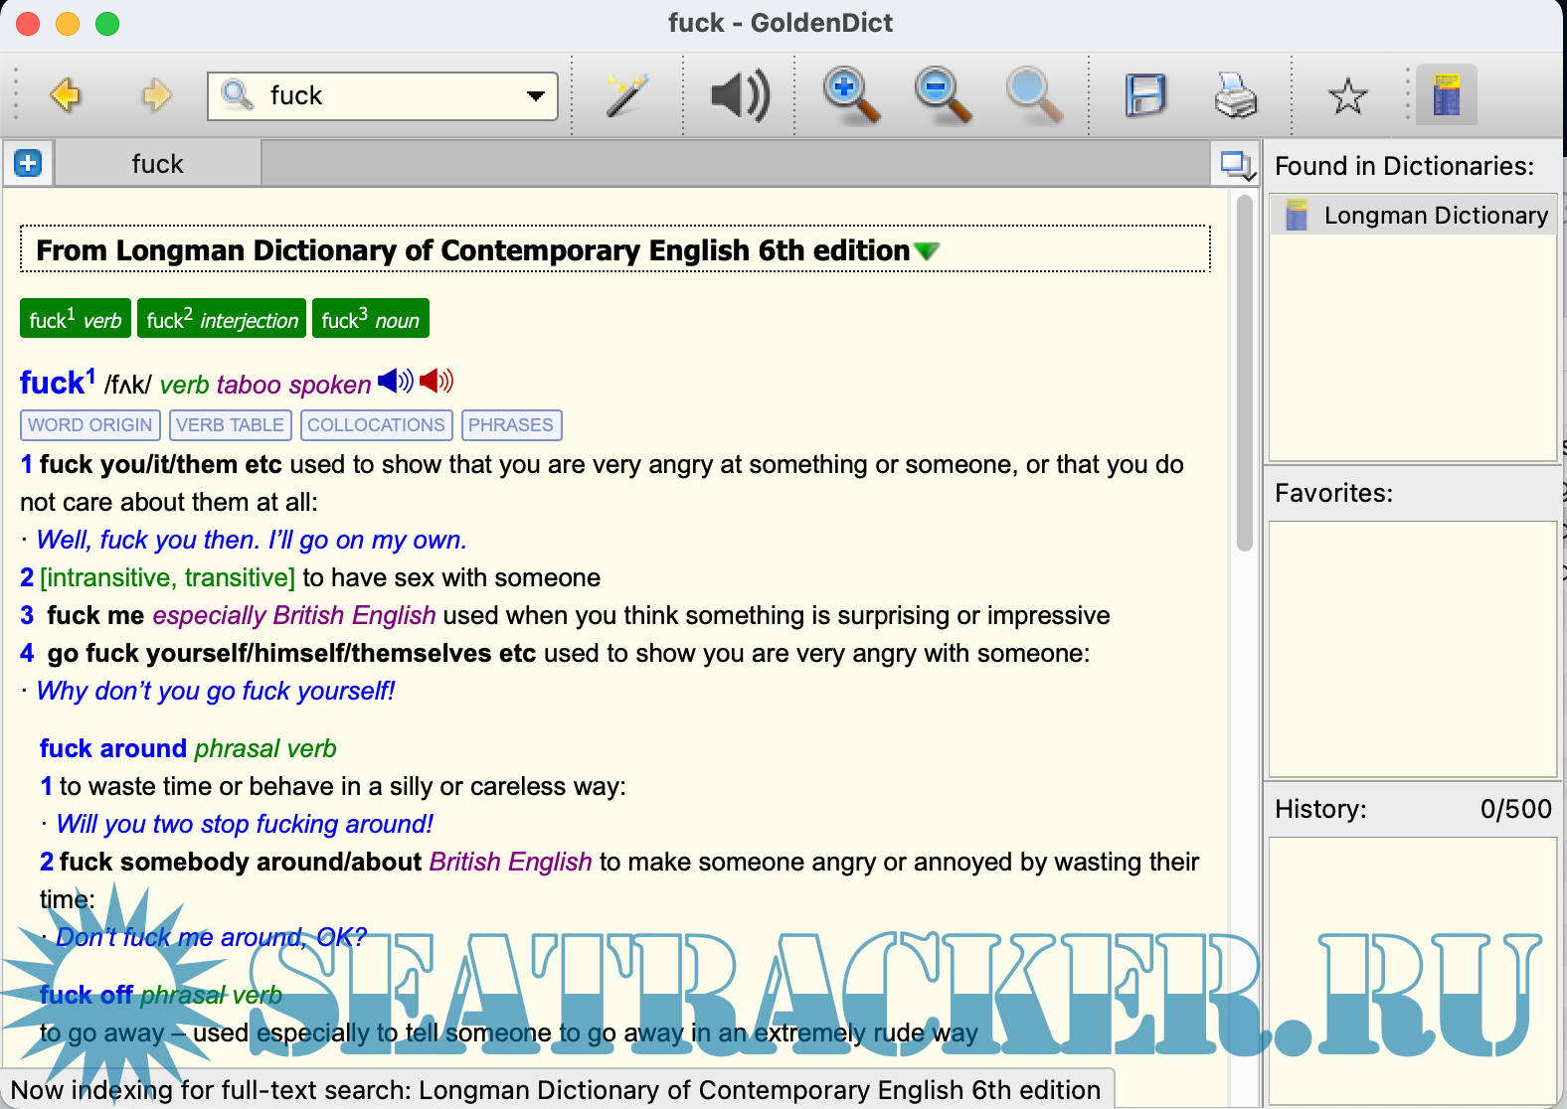Image resolution: width=1567 pixels, height=1109 pixels.
Task: Play the blue British pronunciation speaker
Action: point(395,381)
